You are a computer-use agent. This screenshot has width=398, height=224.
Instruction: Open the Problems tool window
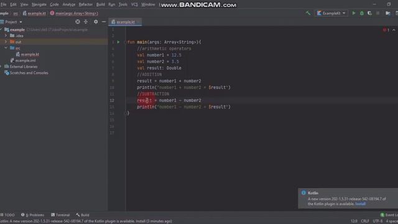click(33, 215)
